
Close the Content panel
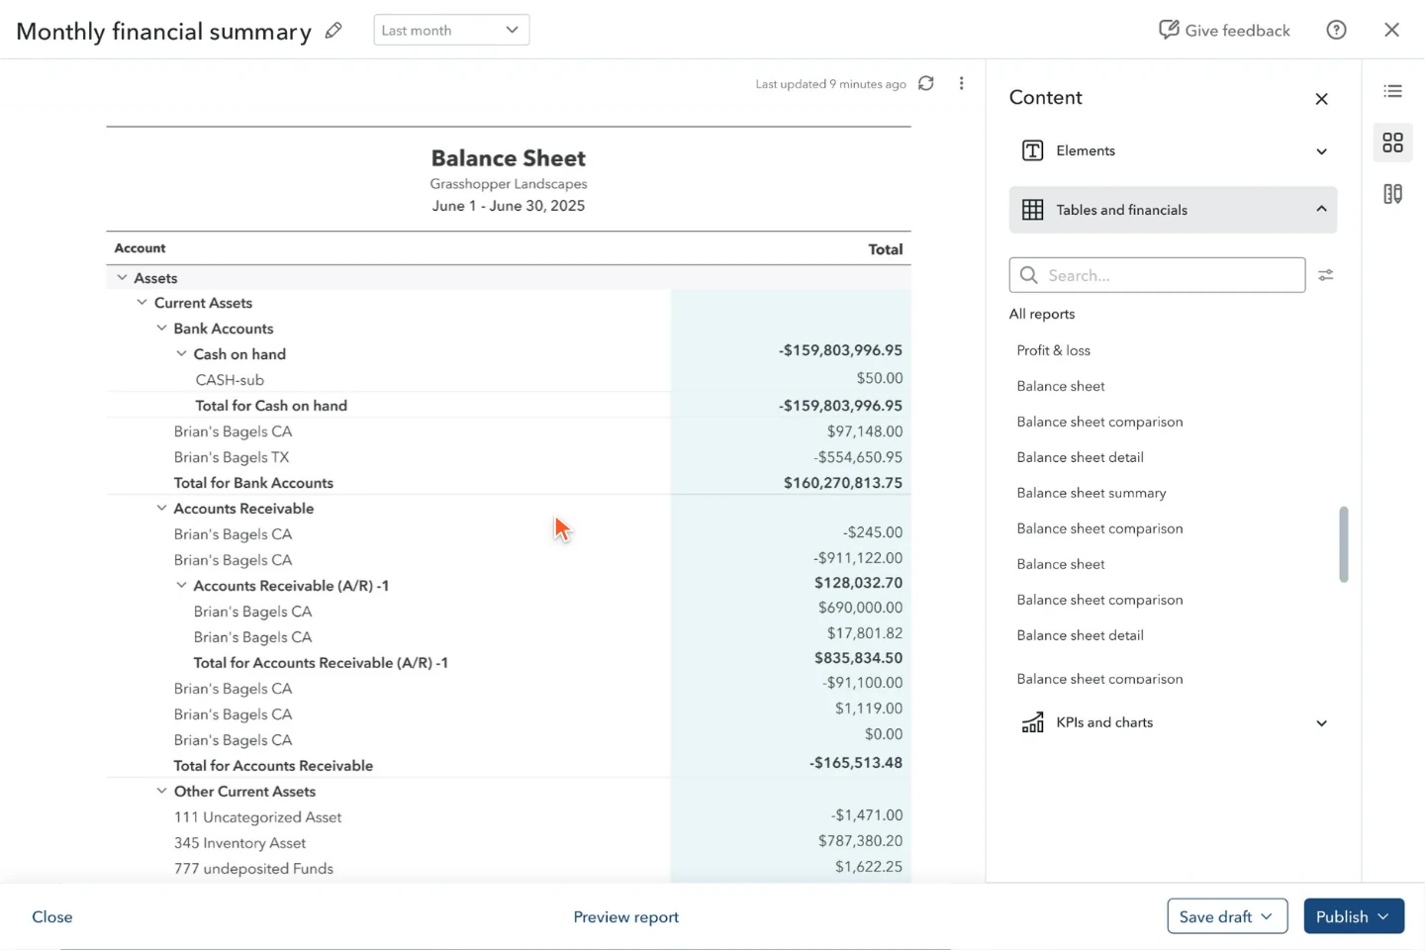pos(1321,98)
